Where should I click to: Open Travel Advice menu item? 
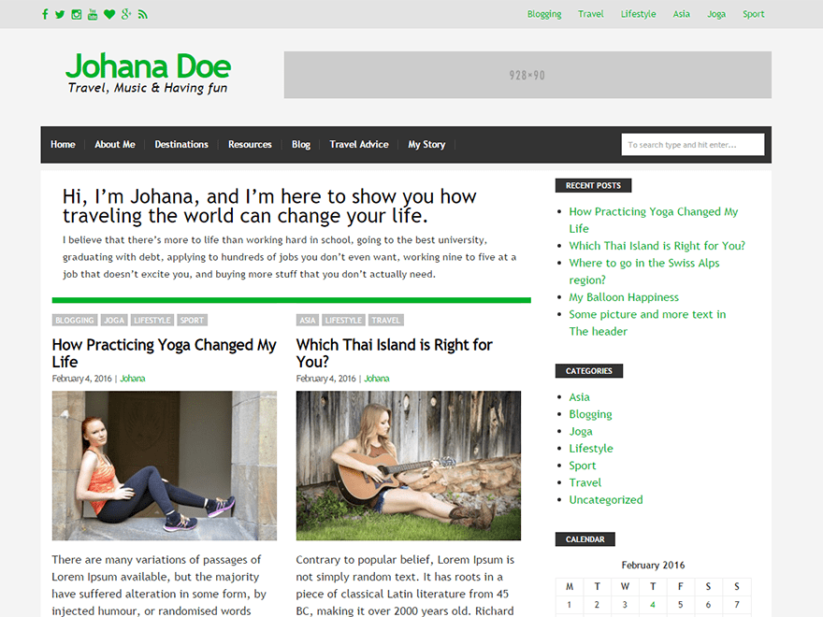pos(359,144)
